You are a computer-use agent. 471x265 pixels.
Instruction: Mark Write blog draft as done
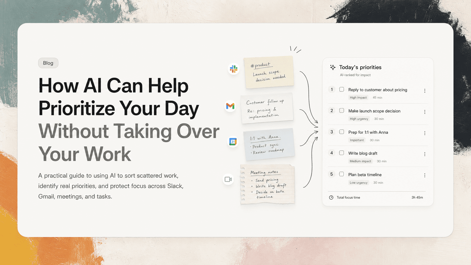click(x=342, y=153)
